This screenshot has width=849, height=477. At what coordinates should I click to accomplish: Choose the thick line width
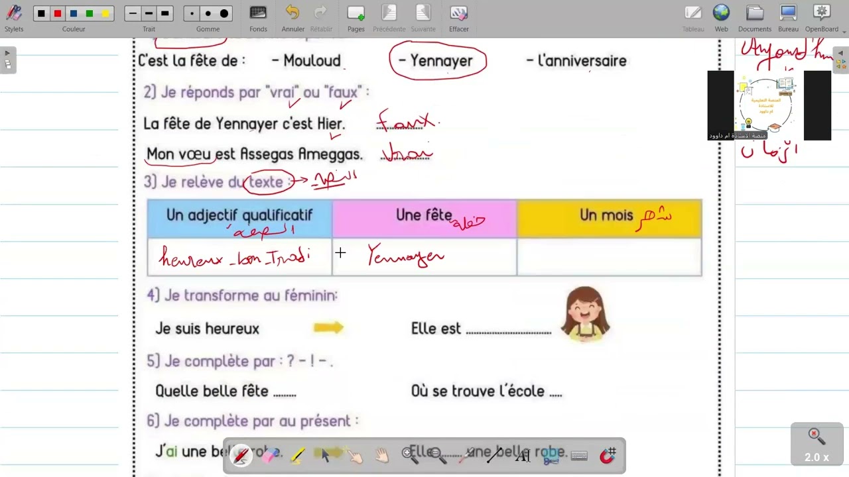click(165, 13)
